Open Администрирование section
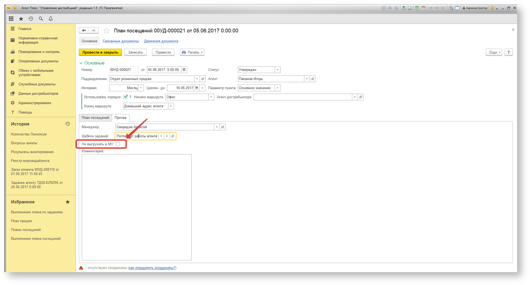Image resolution: width=530 pixels, height=285 pixels. tap(35, 103)
